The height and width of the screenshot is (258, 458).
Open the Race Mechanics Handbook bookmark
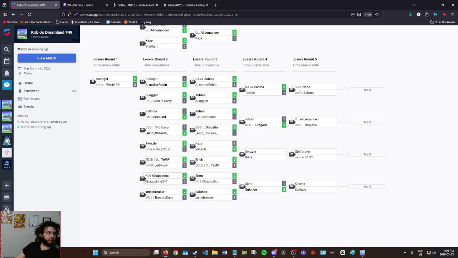[x=36, y=22]
